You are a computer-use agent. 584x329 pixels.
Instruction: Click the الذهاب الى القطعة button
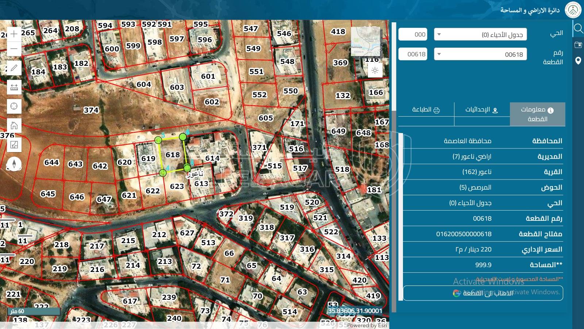(x=483, y=293)
